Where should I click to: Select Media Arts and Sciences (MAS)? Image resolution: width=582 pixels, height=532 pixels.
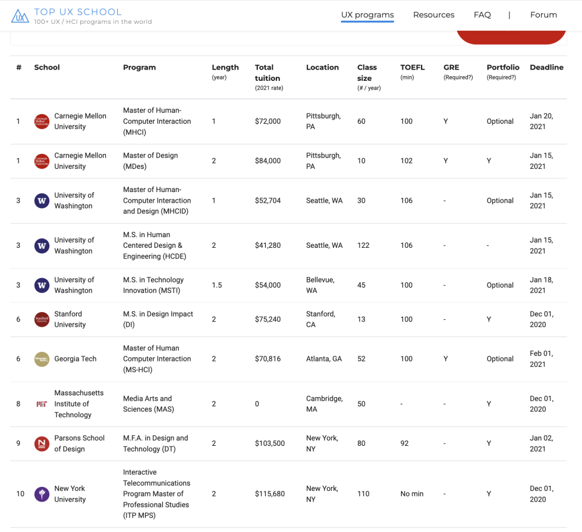[x=149, y=404]
